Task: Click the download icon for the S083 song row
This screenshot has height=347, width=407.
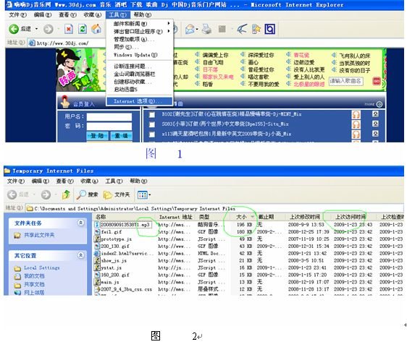Action: tap(375, 124)
